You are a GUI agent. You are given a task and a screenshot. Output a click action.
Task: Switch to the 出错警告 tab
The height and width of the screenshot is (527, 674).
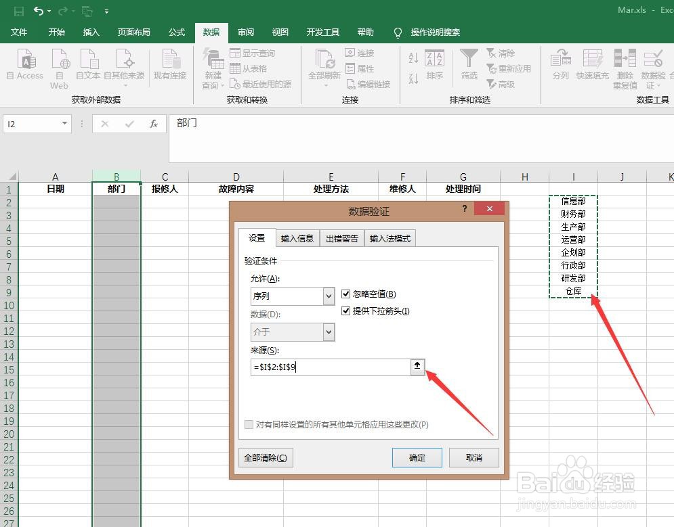point(341,237)
